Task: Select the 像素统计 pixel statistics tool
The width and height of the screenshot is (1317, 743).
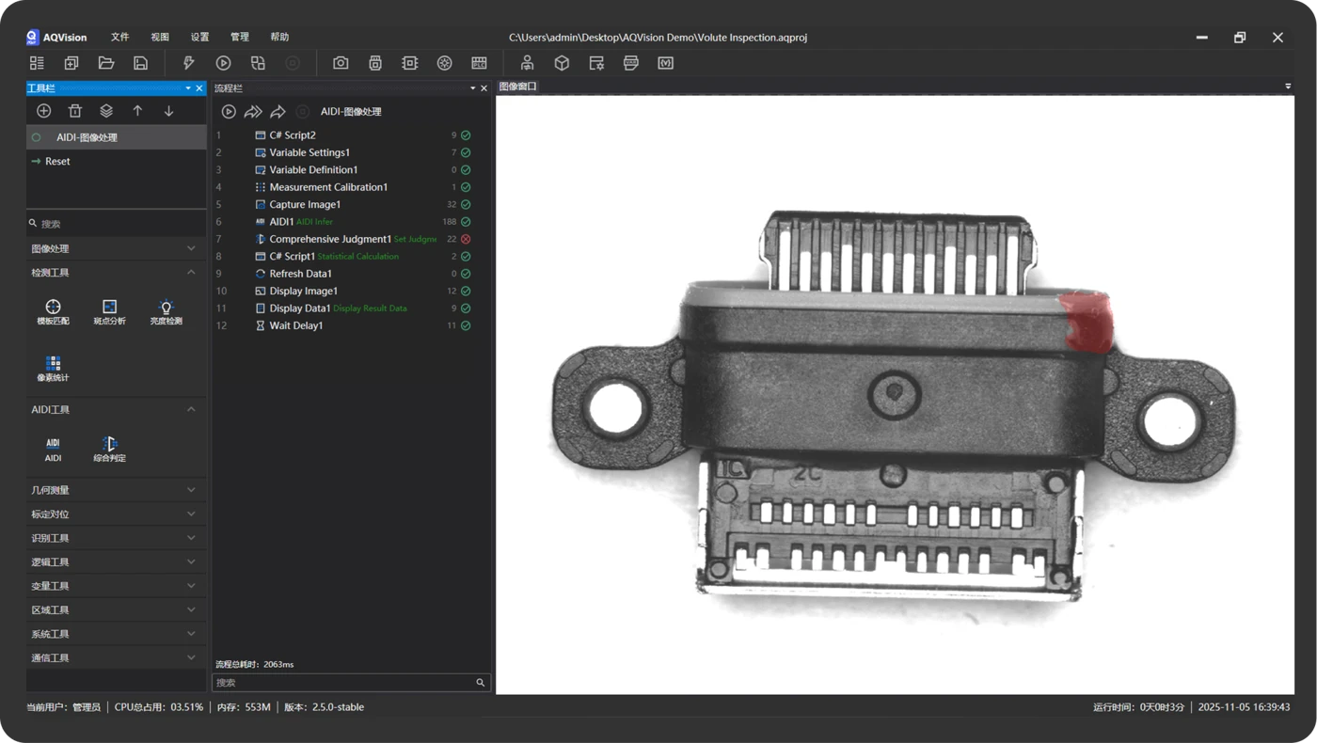Action: coord(53,369)
